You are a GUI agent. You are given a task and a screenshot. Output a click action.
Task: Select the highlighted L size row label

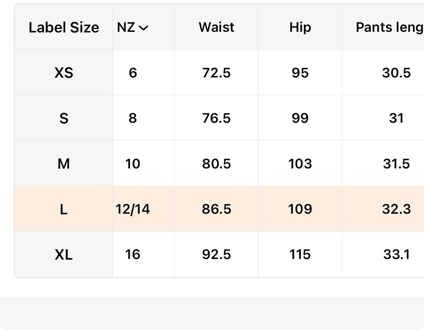coord(64,209)
